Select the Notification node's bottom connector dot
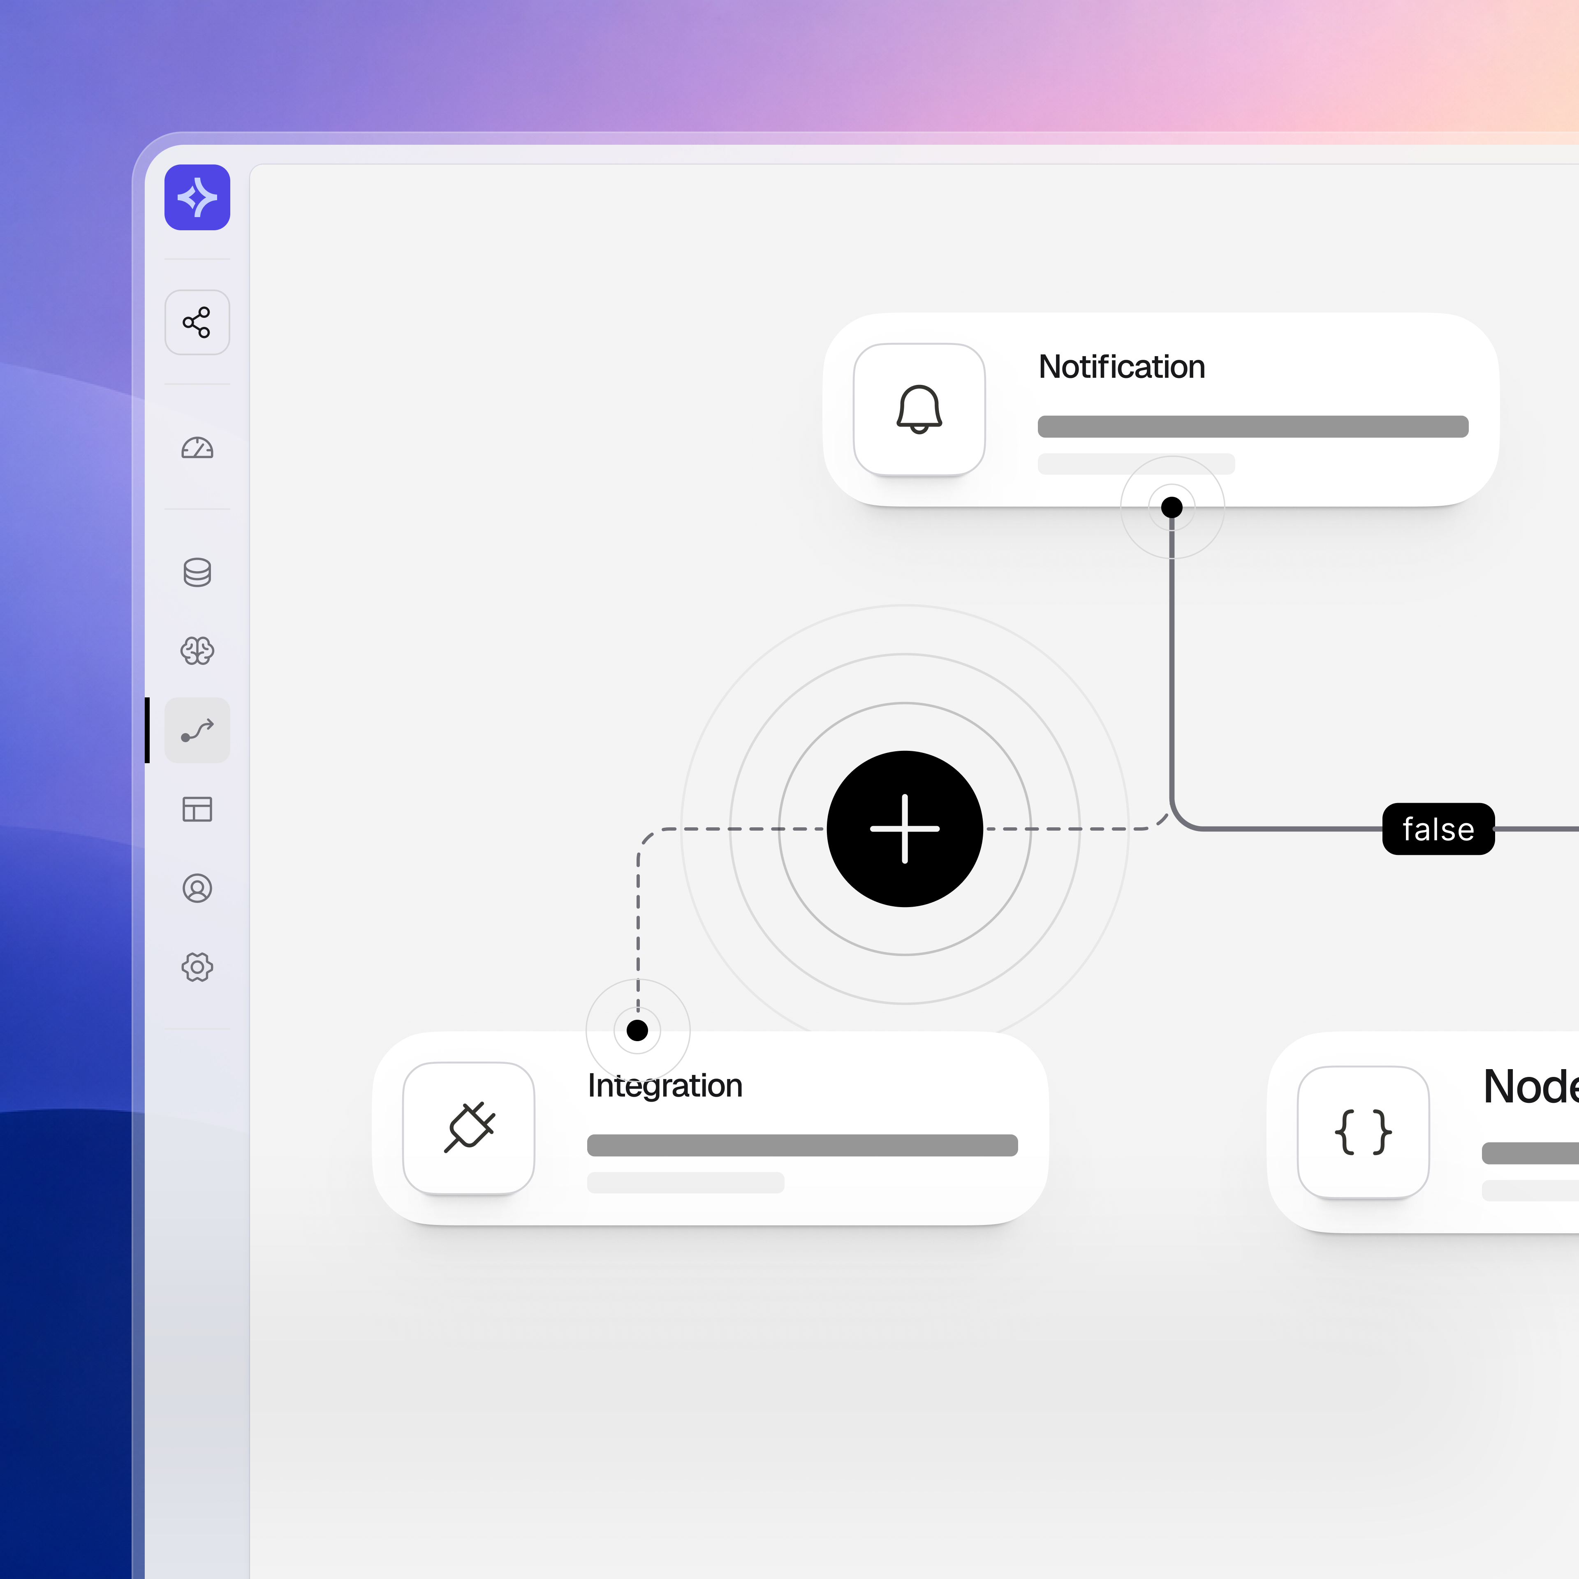 [1172, 507]
